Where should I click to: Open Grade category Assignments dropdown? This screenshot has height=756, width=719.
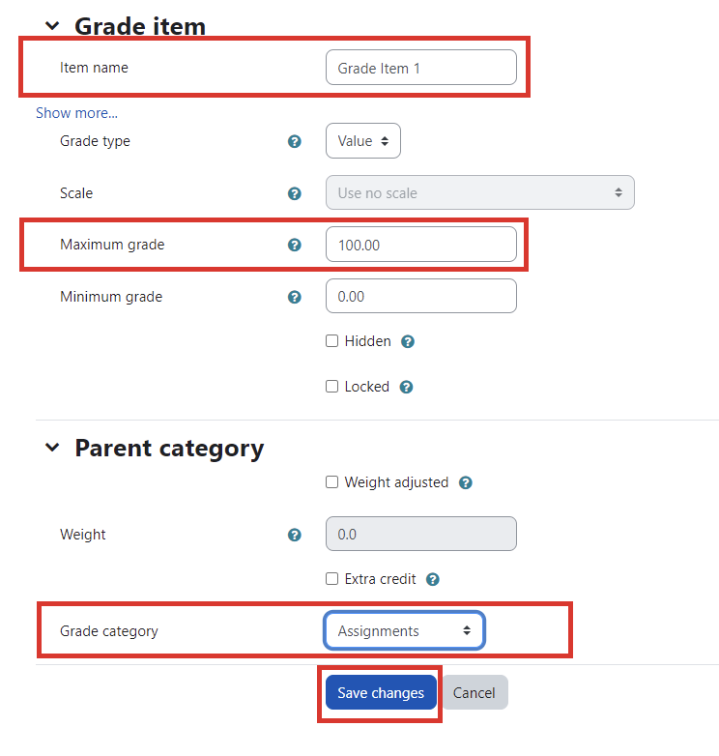point(404,631)
